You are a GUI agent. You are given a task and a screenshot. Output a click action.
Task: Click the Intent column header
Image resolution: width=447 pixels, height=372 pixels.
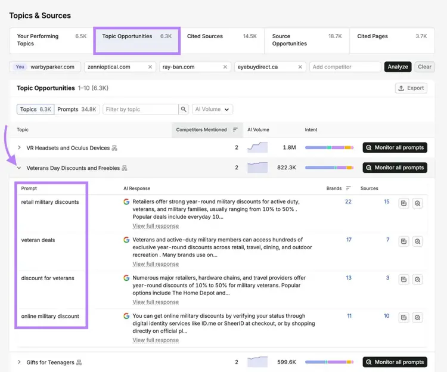pos(311,130)
